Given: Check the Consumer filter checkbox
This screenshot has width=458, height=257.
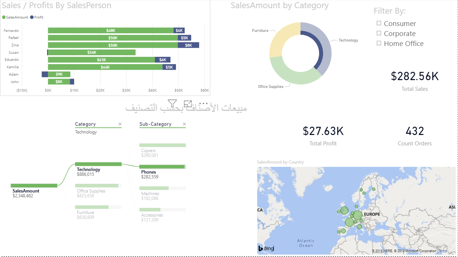Looking at the screenshot, I should point(379,23).
